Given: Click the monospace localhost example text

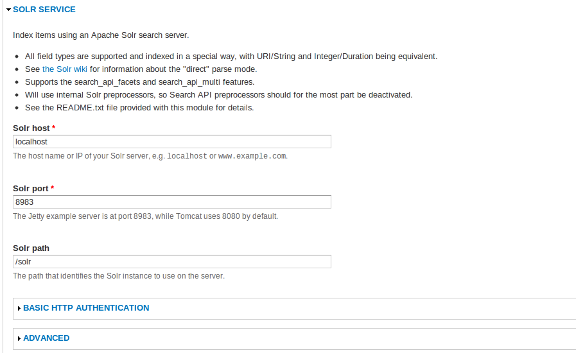Looking at the screenshot, I should pos(187,156).
